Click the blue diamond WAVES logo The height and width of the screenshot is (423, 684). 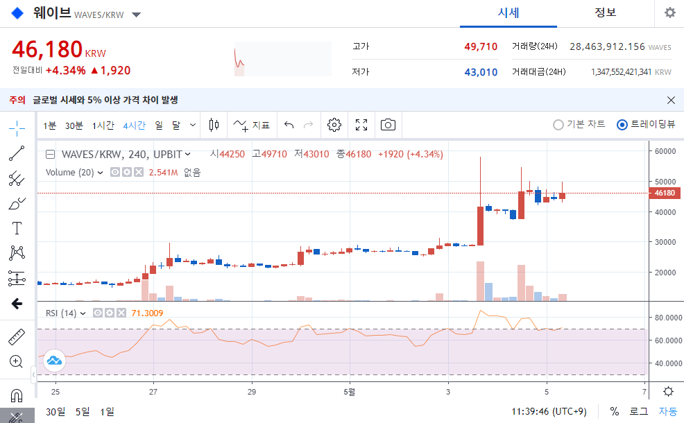(17, 13)
